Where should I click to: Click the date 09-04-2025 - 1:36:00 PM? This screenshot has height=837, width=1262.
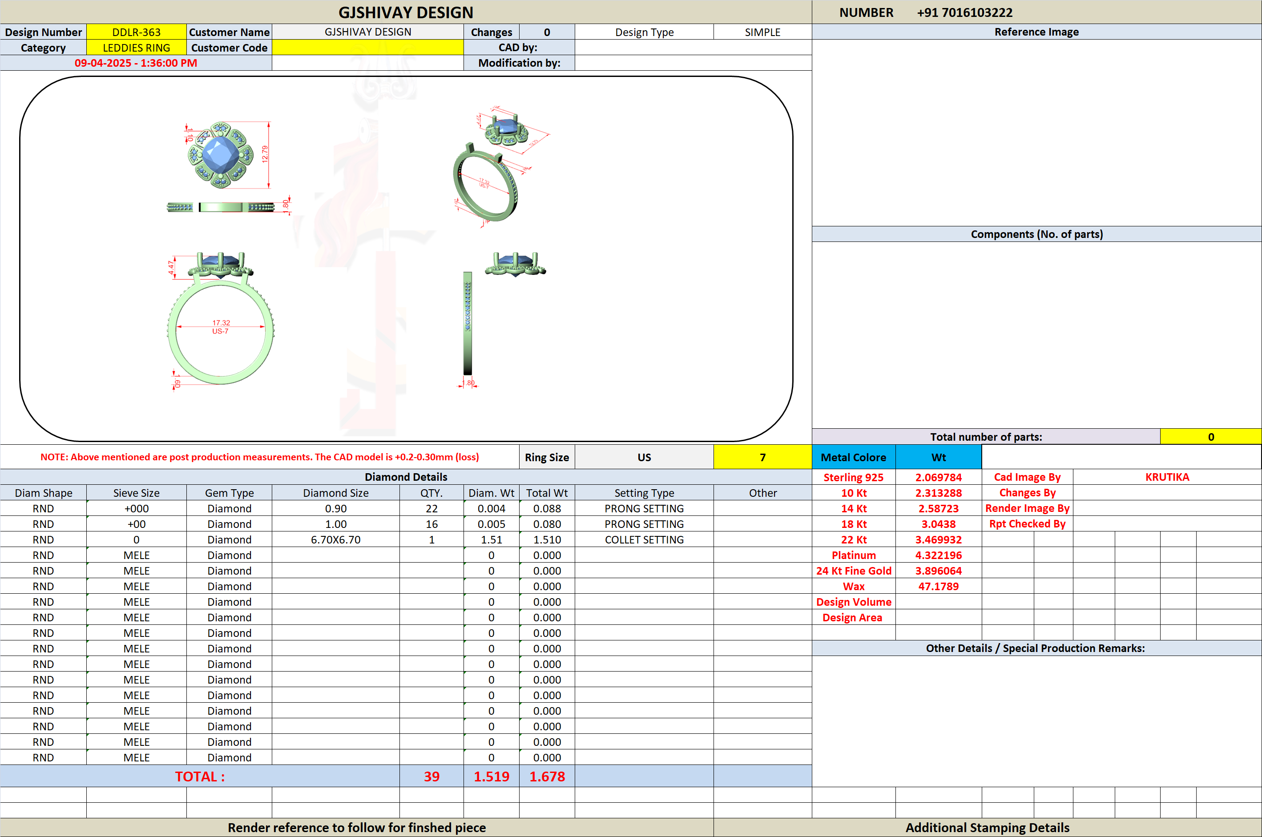pyautogui.click(x=136, y=63)
